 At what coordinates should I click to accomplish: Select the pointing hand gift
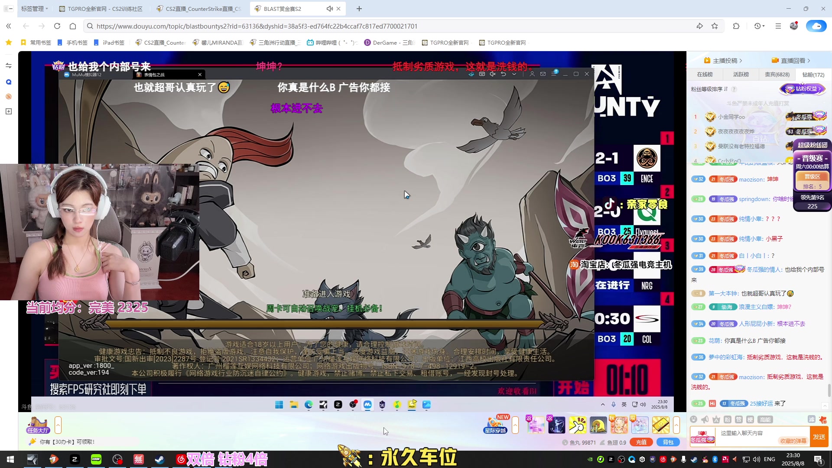pos(577,425)
